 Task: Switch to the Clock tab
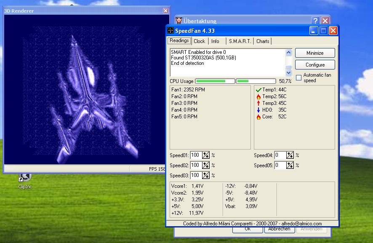[x=200, y=41]
